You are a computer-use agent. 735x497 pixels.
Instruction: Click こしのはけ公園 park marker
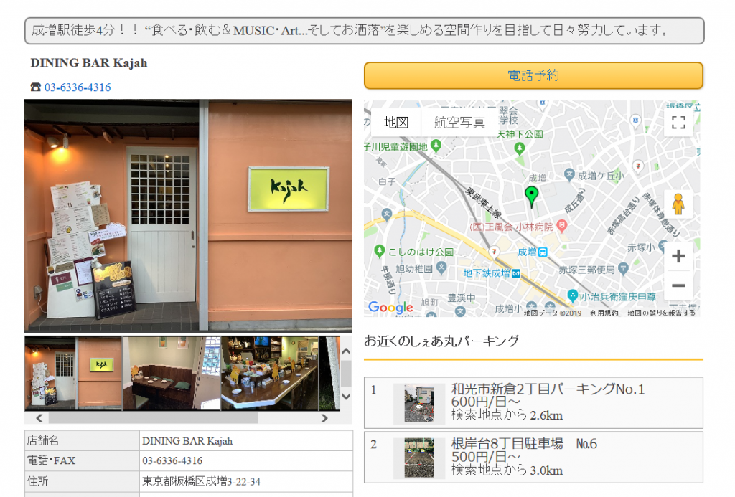point(380,251)
